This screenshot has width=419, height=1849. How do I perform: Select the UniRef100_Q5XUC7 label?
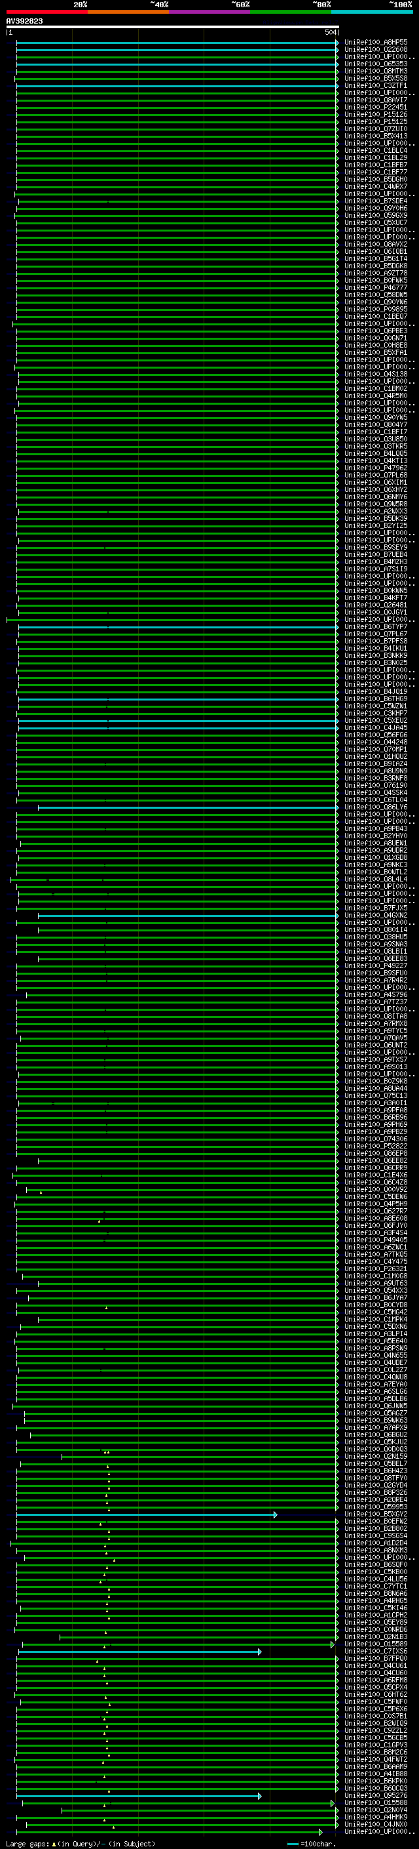376,222
